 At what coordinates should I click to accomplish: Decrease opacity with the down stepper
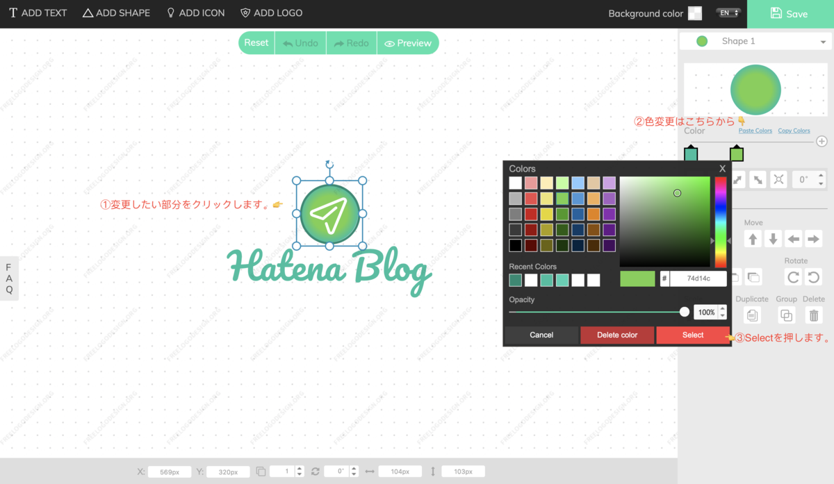[x=723, y=316]
